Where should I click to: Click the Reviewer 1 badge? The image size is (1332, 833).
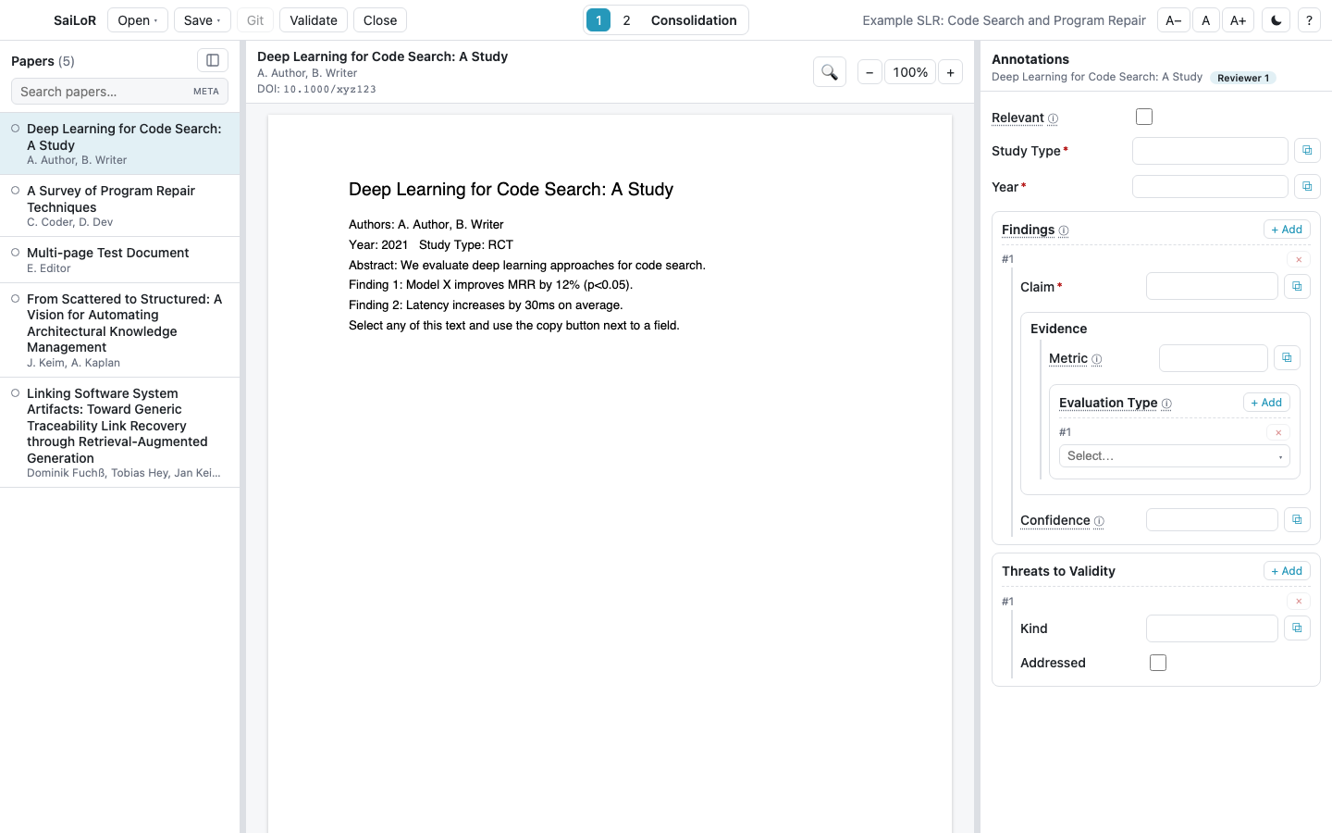pos(1243,78)
